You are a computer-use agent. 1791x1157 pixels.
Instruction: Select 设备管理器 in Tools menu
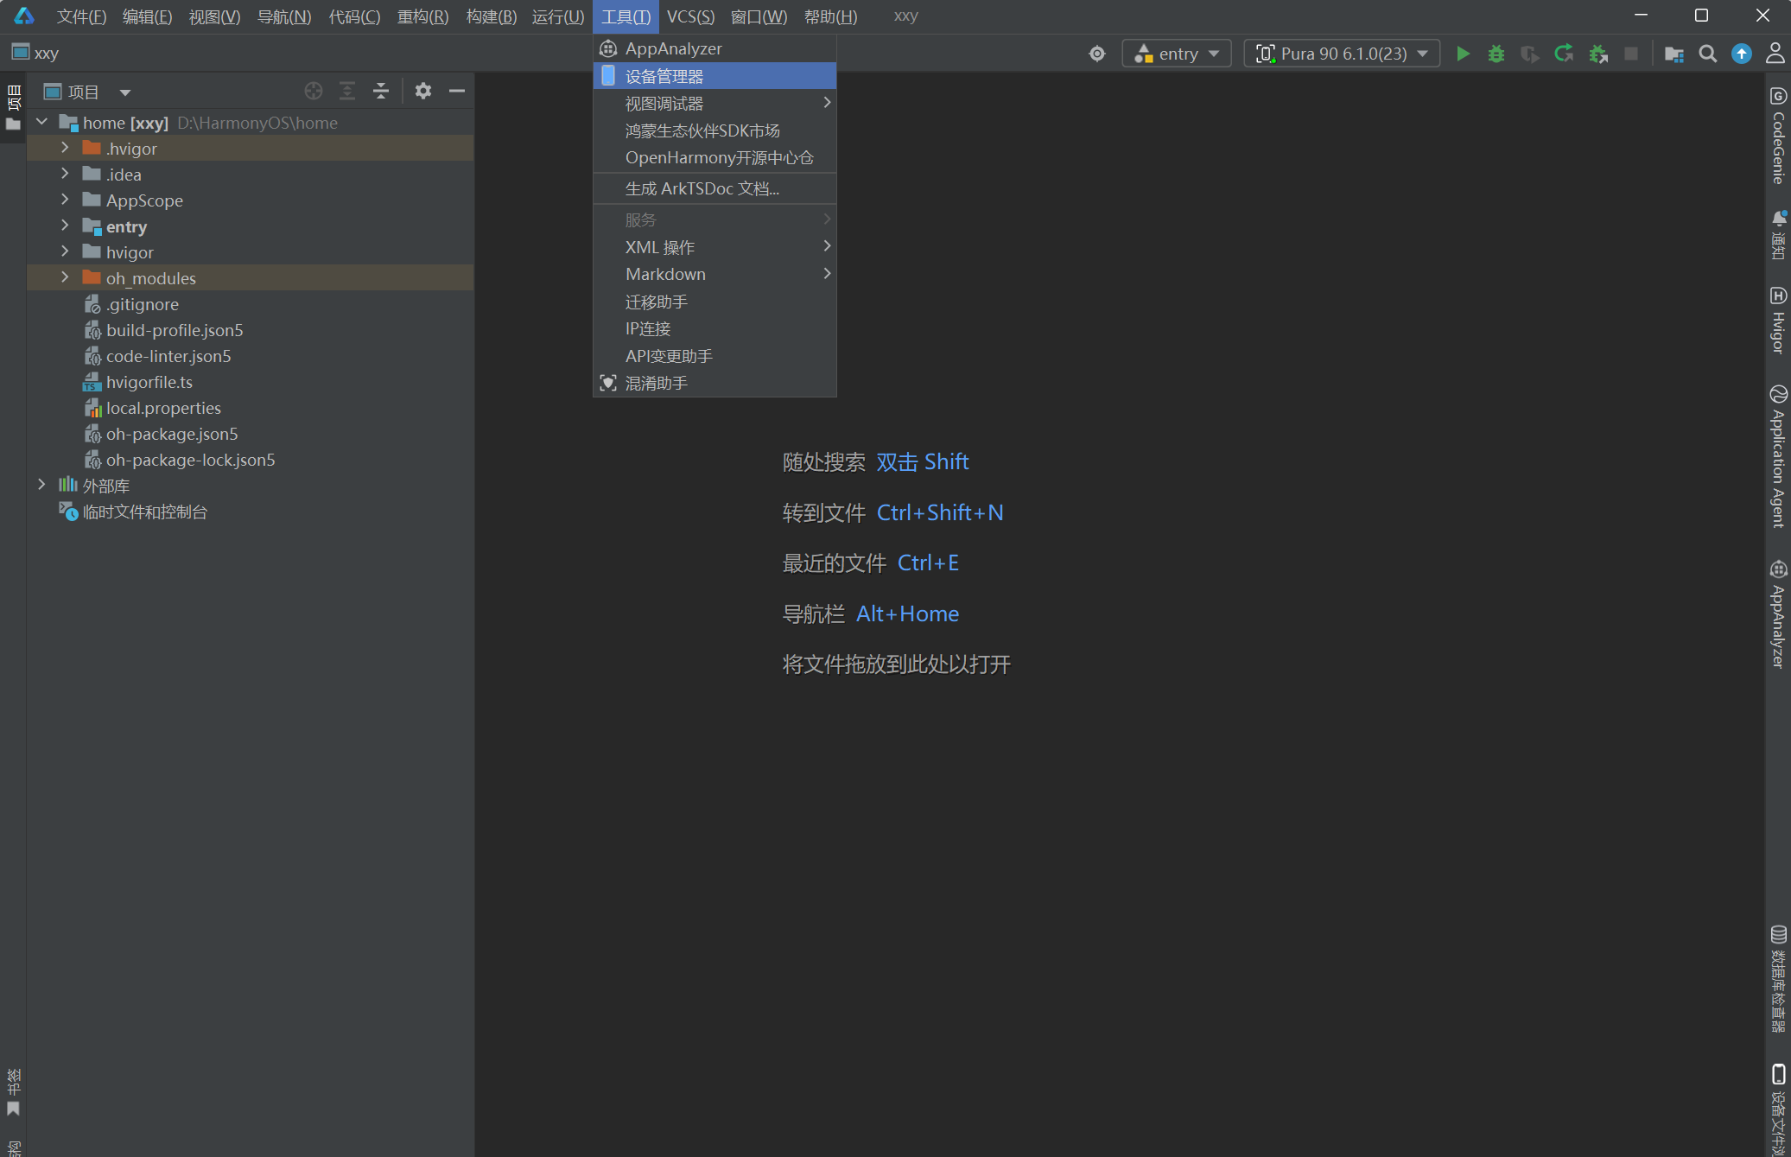(714, 76)
